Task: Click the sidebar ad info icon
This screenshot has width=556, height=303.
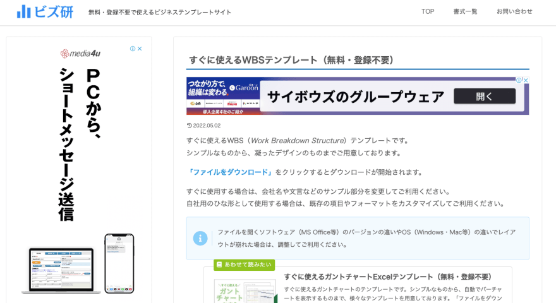Action: (133, 49)
